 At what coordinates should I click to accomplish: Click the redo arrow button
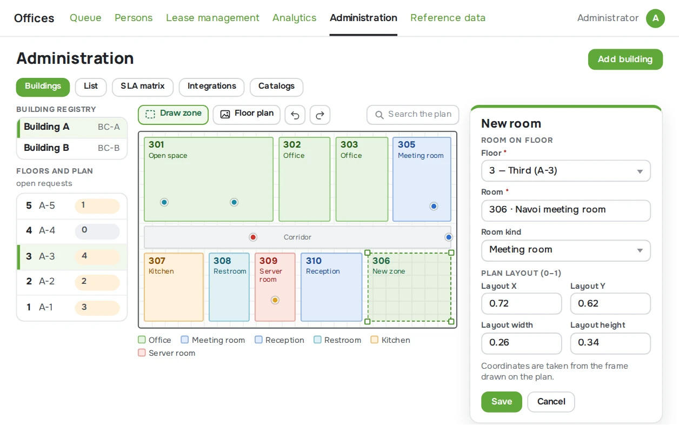coord(320,115)
